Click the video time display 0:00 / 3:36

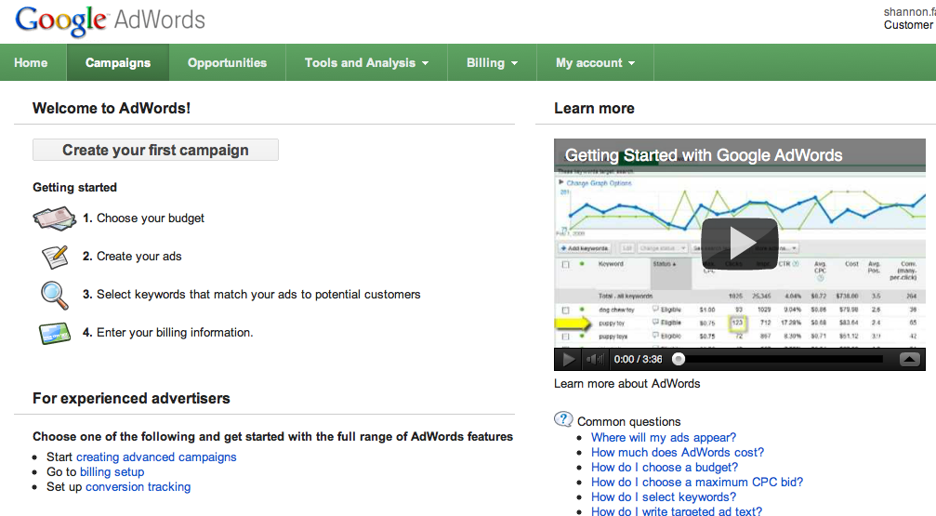pos(639,359)
